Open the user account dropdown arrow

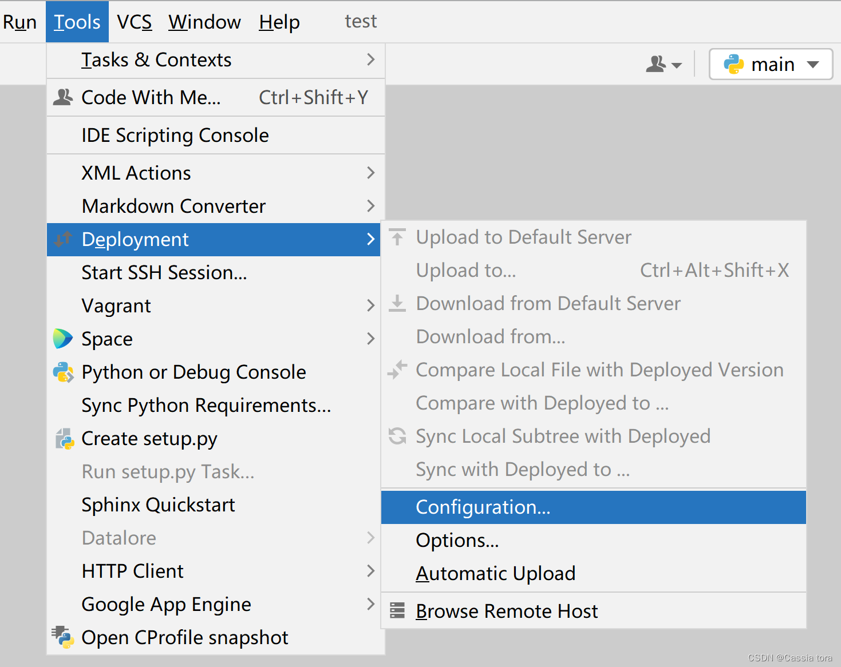pyautogui.click(x=677, y=65)
